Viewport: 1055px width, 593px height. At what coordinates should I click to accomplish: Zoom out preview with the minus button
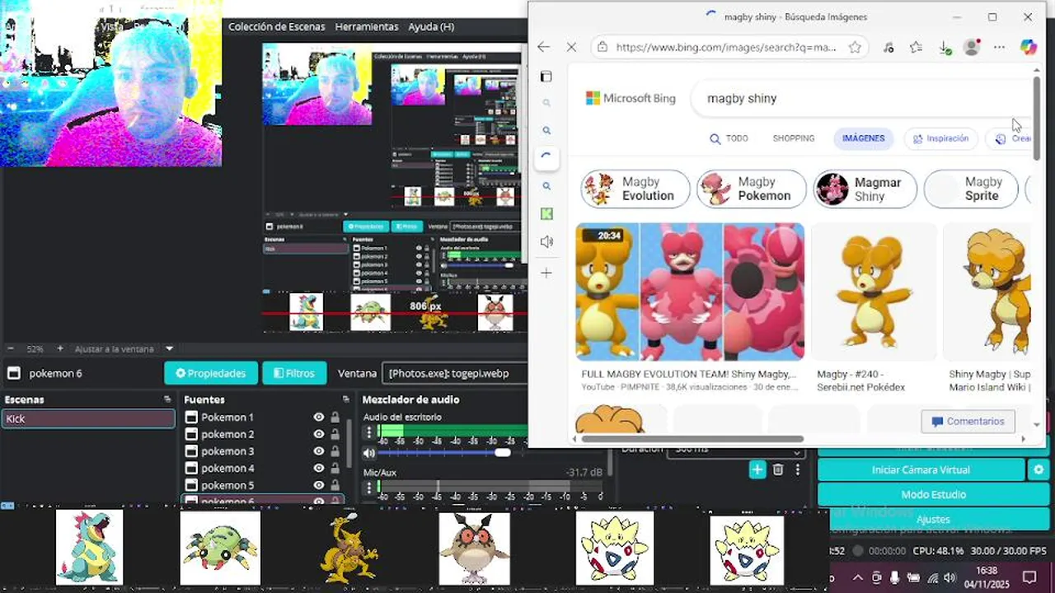11,348
